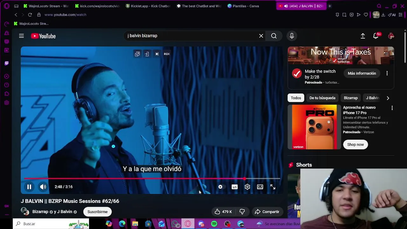Like the video showing 479 K
The height and width of the screenshot is (229, 407).
click(224, 212)
